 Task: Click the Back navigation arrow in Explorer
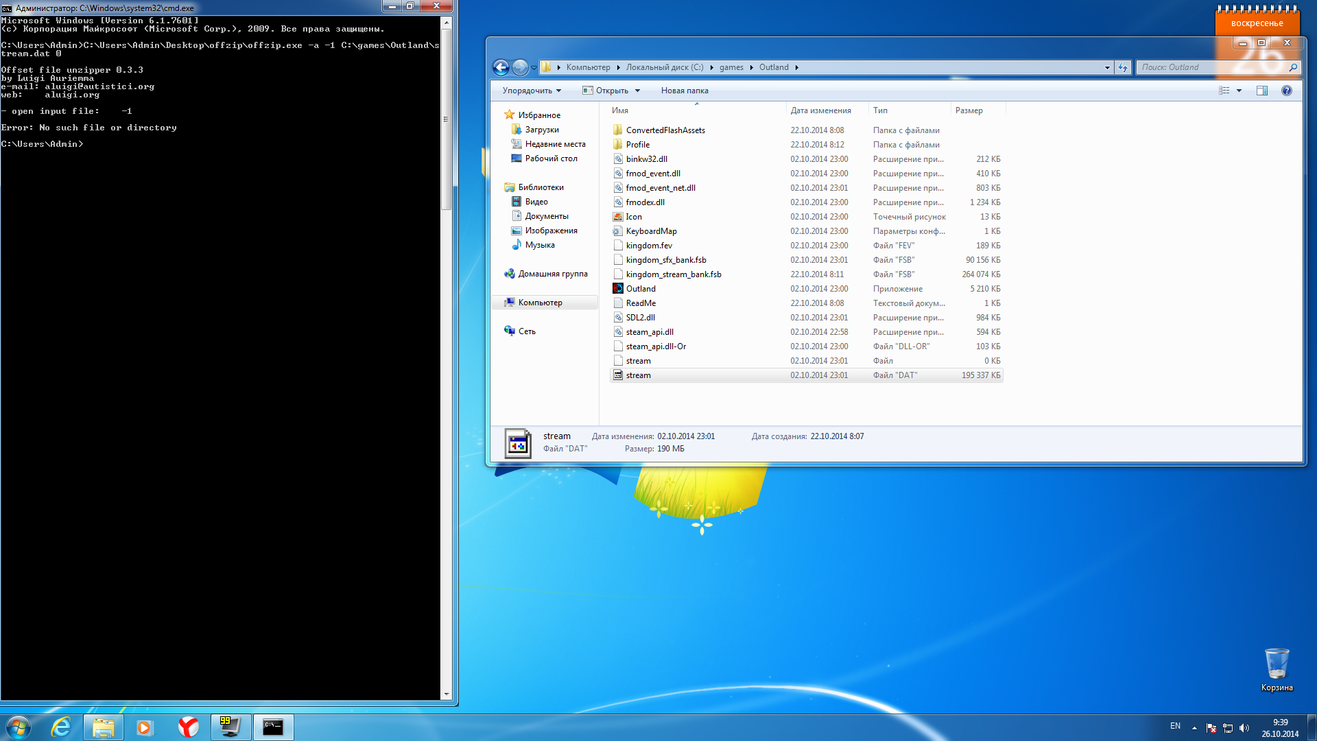501,67
